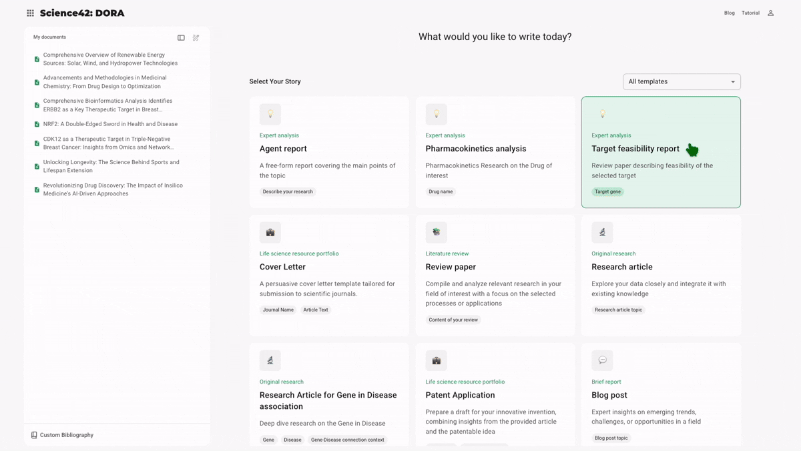The height and width of the screenshot is (451, 801).
Task: Click the new document pencil icon
Action: pos(196,38)
